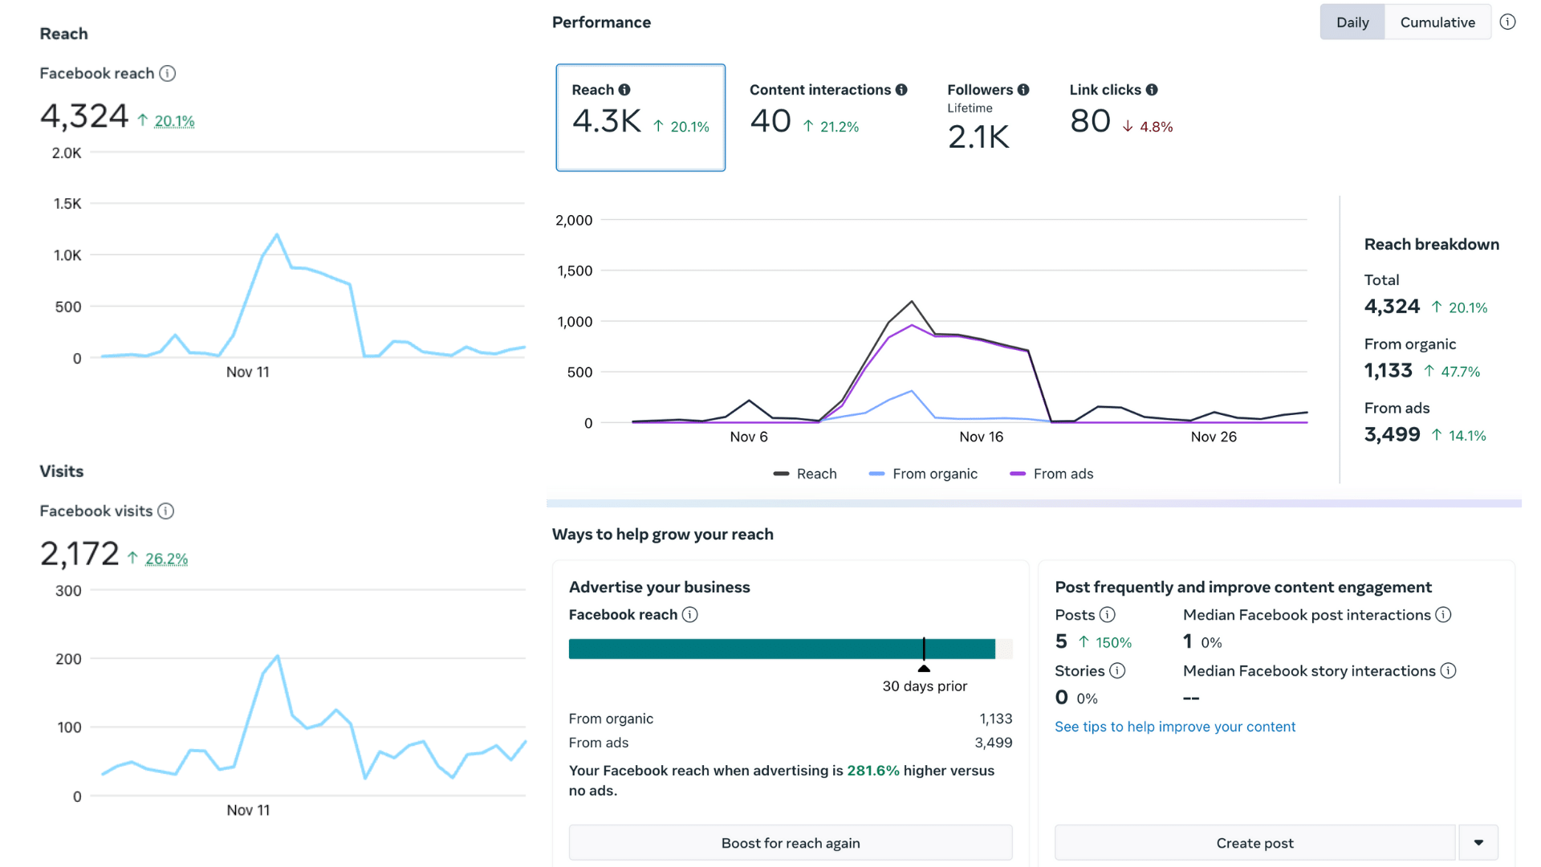The image size is (1541, 867).
Task: Click info icon beside Followers metric
Action: click(x=1023, y=90)
